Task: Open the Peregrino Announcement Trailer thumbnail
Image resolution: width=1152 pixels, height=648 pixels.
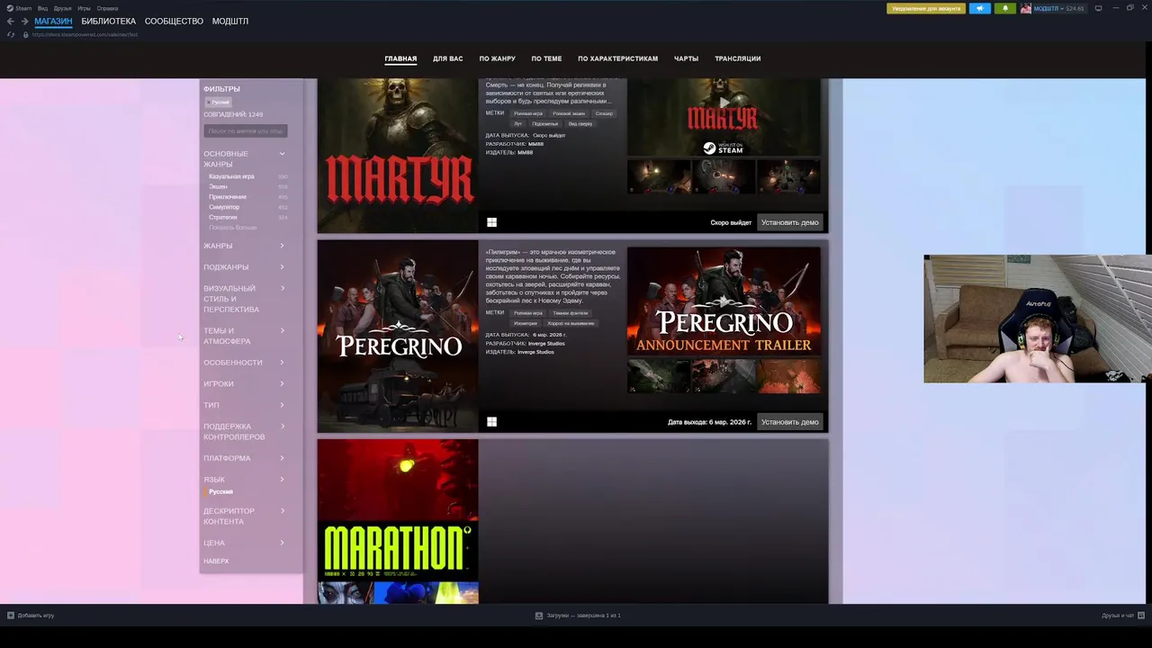Action: coord(724,301)
